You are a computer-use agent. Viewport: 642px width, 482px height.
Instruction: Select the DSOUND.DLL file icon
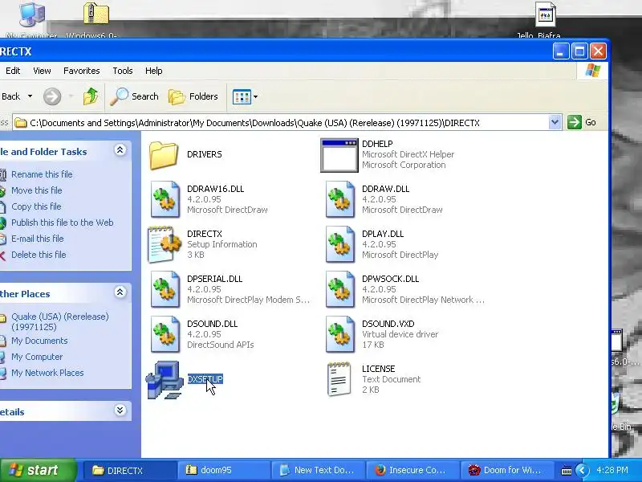(165, 334)
